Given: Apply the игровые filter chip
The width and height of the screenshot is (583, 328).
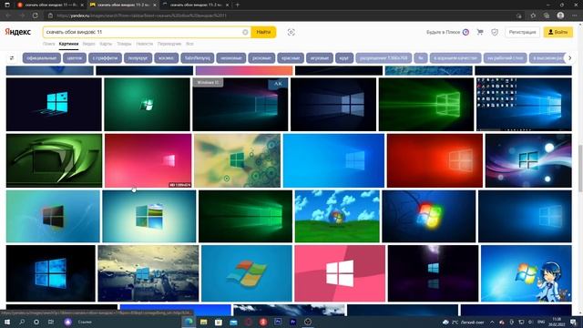Looking at the screenshot, I should click(x=320, y=58).
